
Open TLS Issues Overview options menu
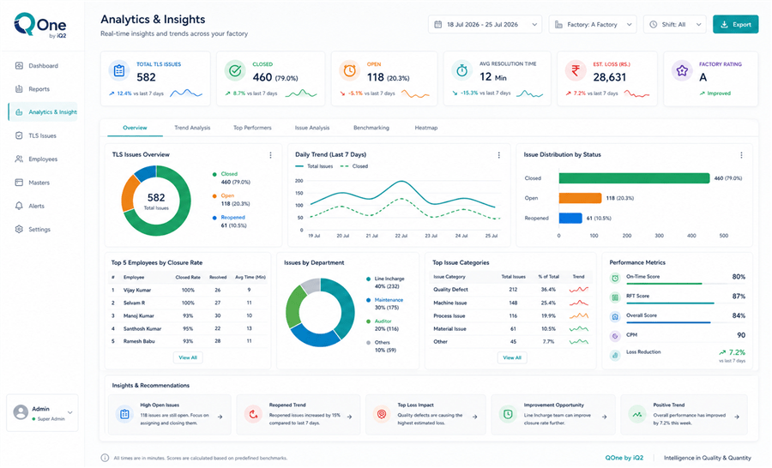270,155
